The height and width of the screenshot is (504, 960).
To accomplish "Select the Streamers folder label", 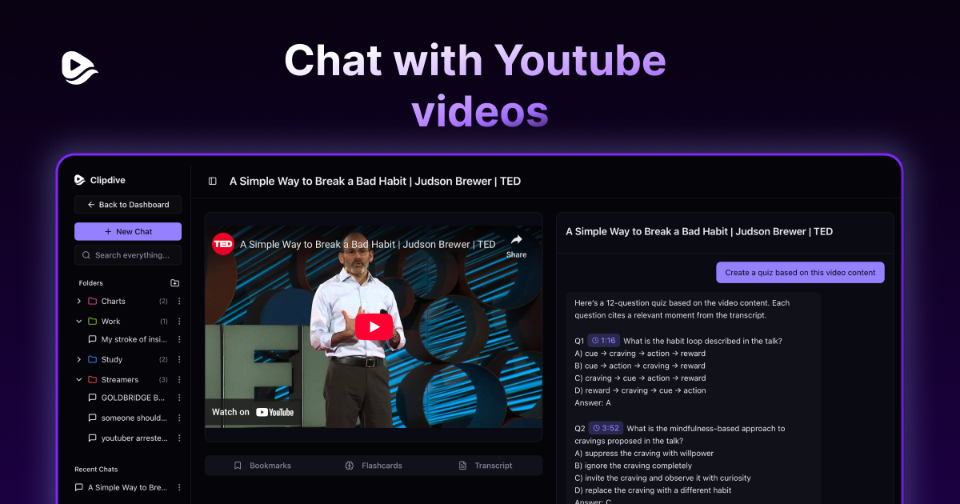I will tap(119, 380).
